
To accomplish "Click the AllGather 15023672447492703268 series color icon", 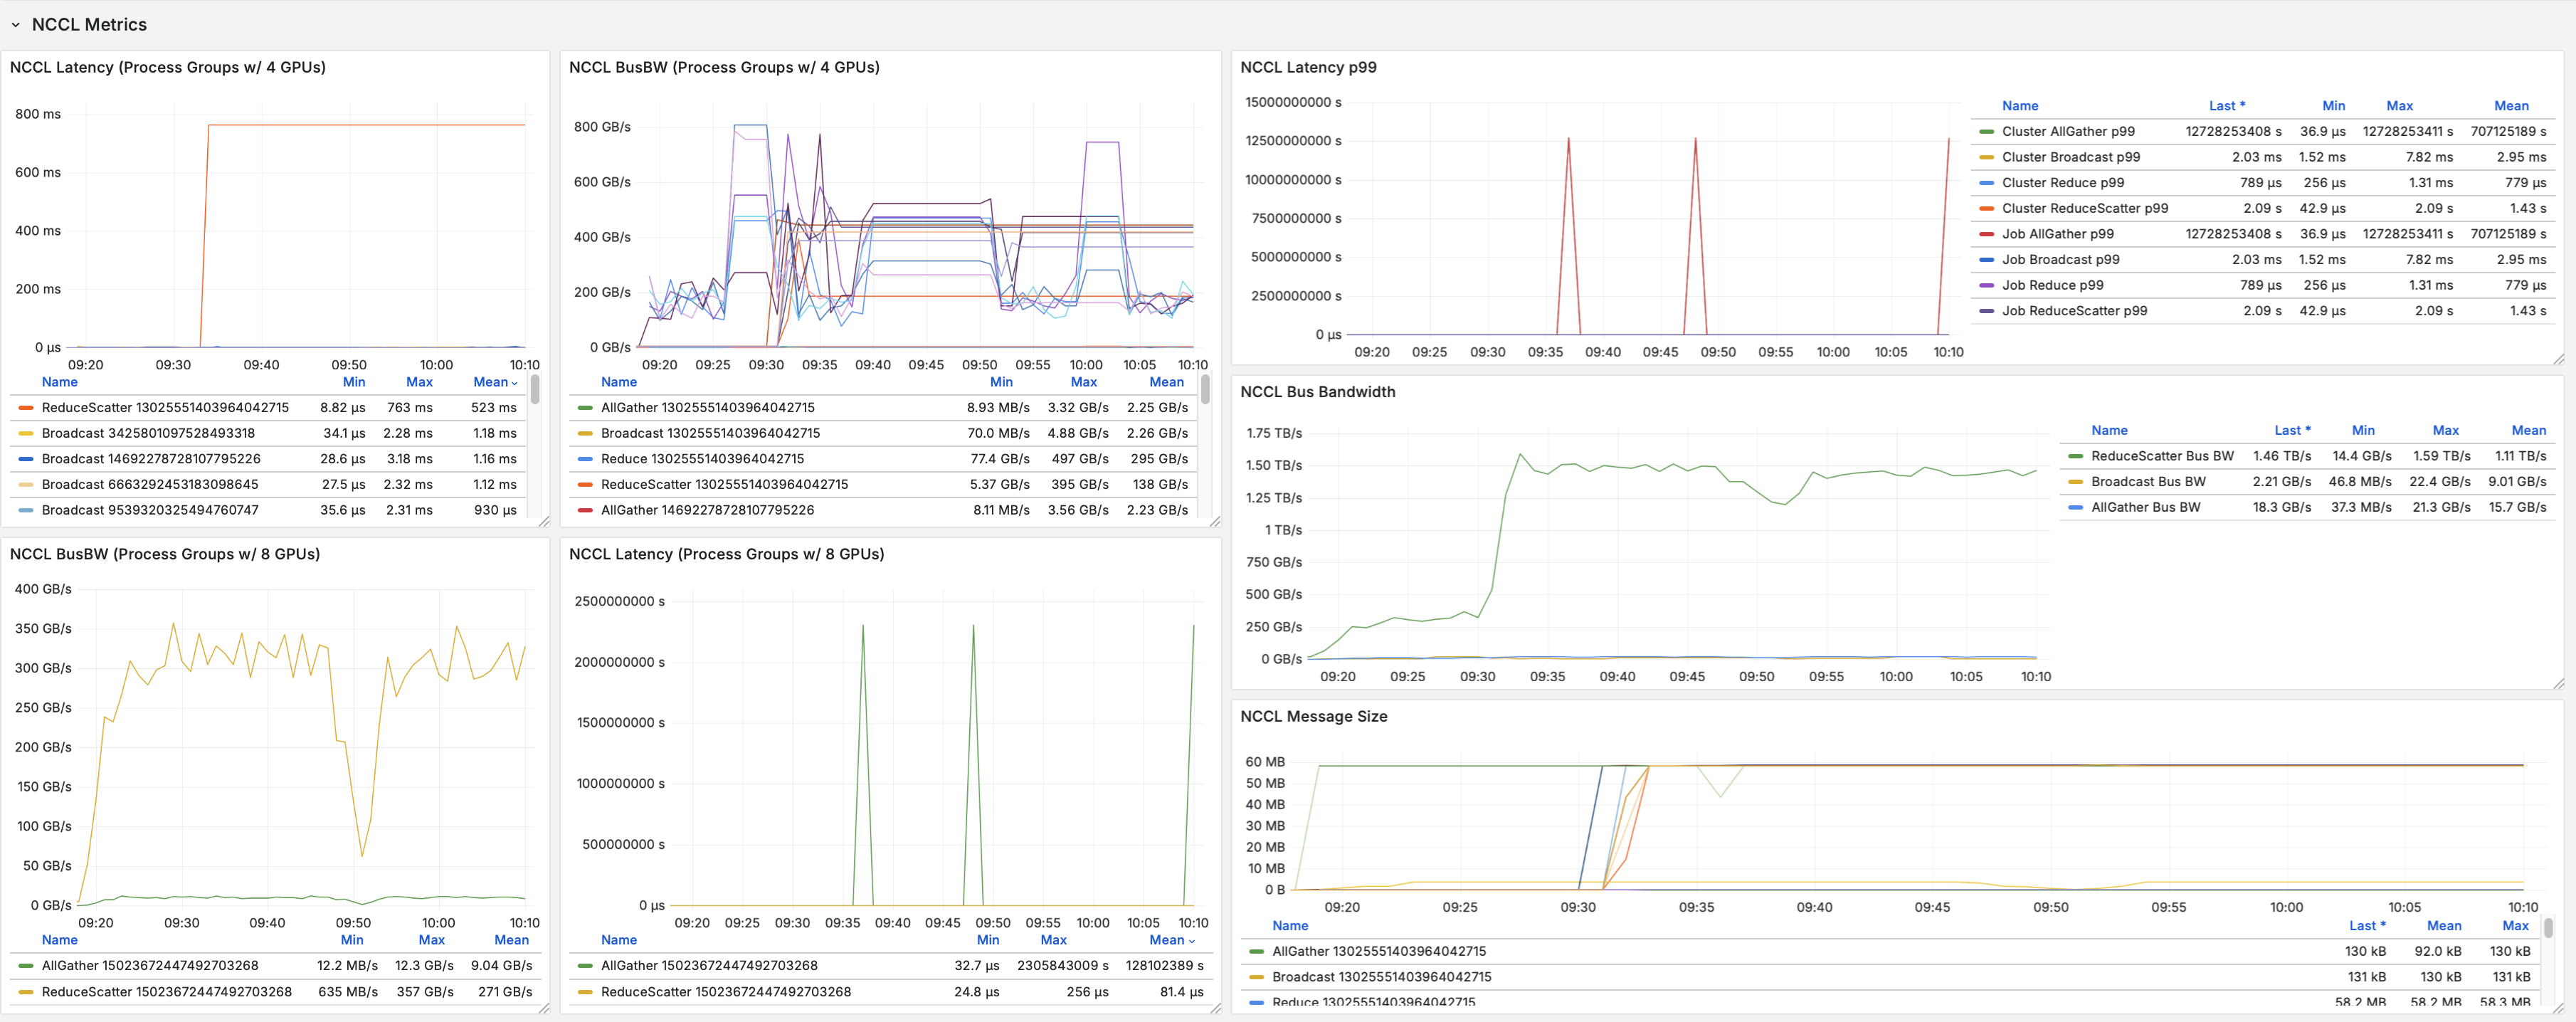I will (x=26, y=965).
